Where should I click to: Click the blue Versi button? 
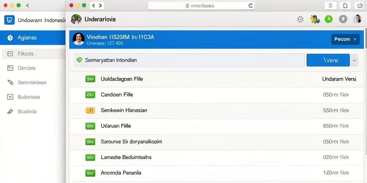pos(328,60)
